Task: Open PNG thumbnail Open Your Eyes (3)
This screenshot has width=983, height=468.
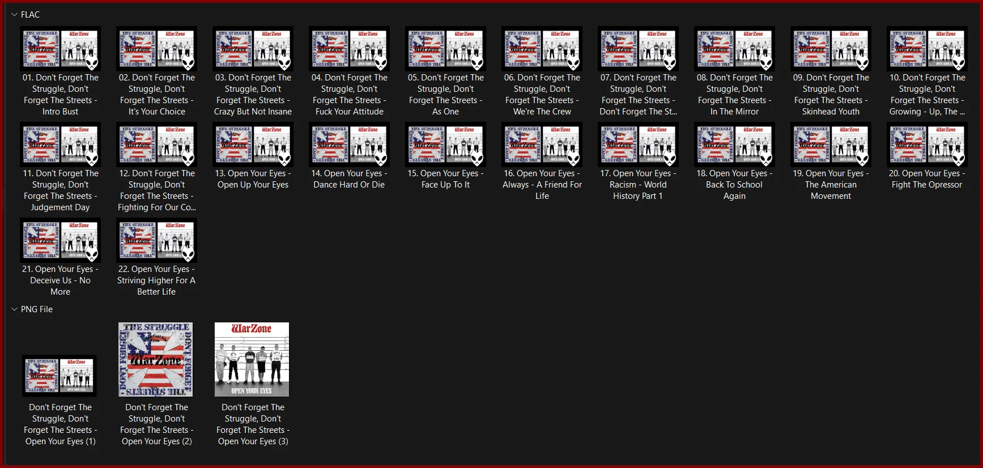Action: click(x=252, y=359)
